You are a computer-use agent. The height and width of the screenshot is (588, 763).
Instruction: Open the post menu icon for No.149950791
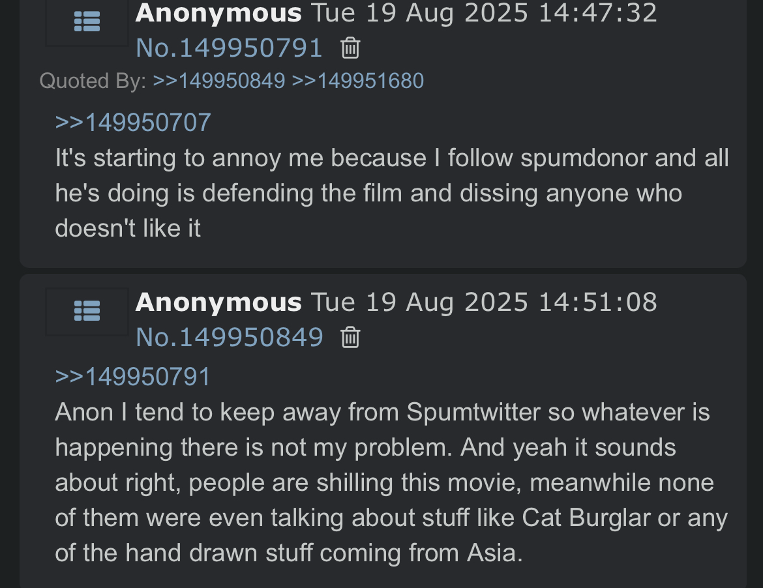pyautogui.click(x=87, y=22)
